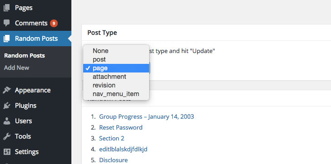
Task: Click the Appearance paintbrush icon
Action: [x=6, y=90]
